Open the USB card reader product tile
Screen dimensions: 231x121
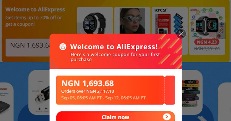point(39,92)
